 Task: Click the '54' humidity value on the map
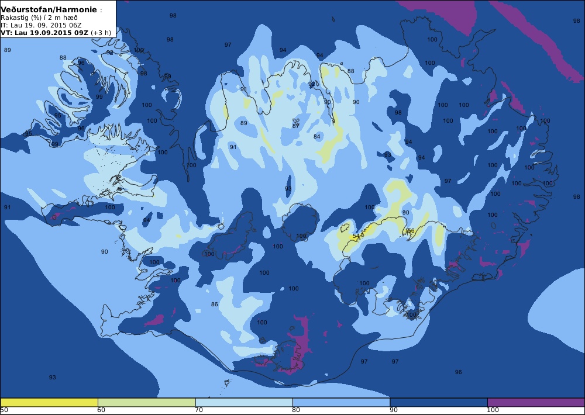(x=356, y=236)
